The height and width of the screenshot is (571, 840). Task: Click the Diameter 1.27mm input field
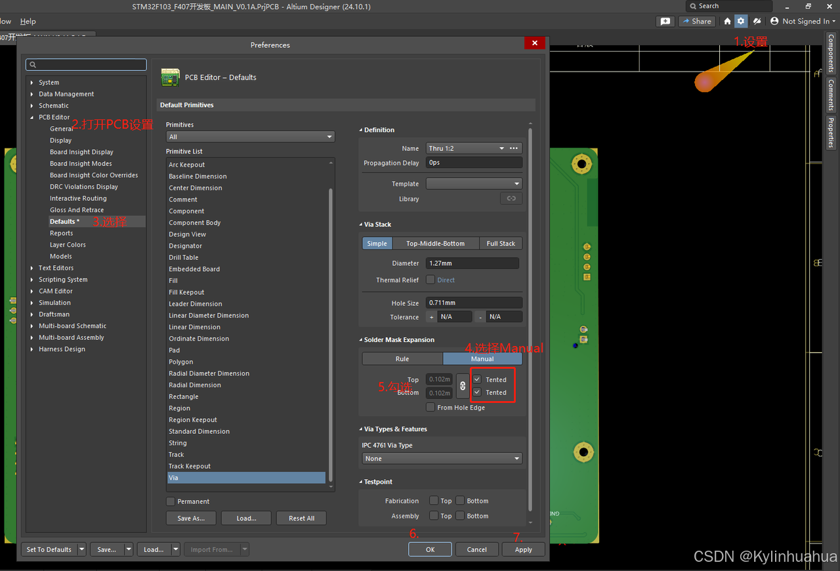(x=472, y=263)
